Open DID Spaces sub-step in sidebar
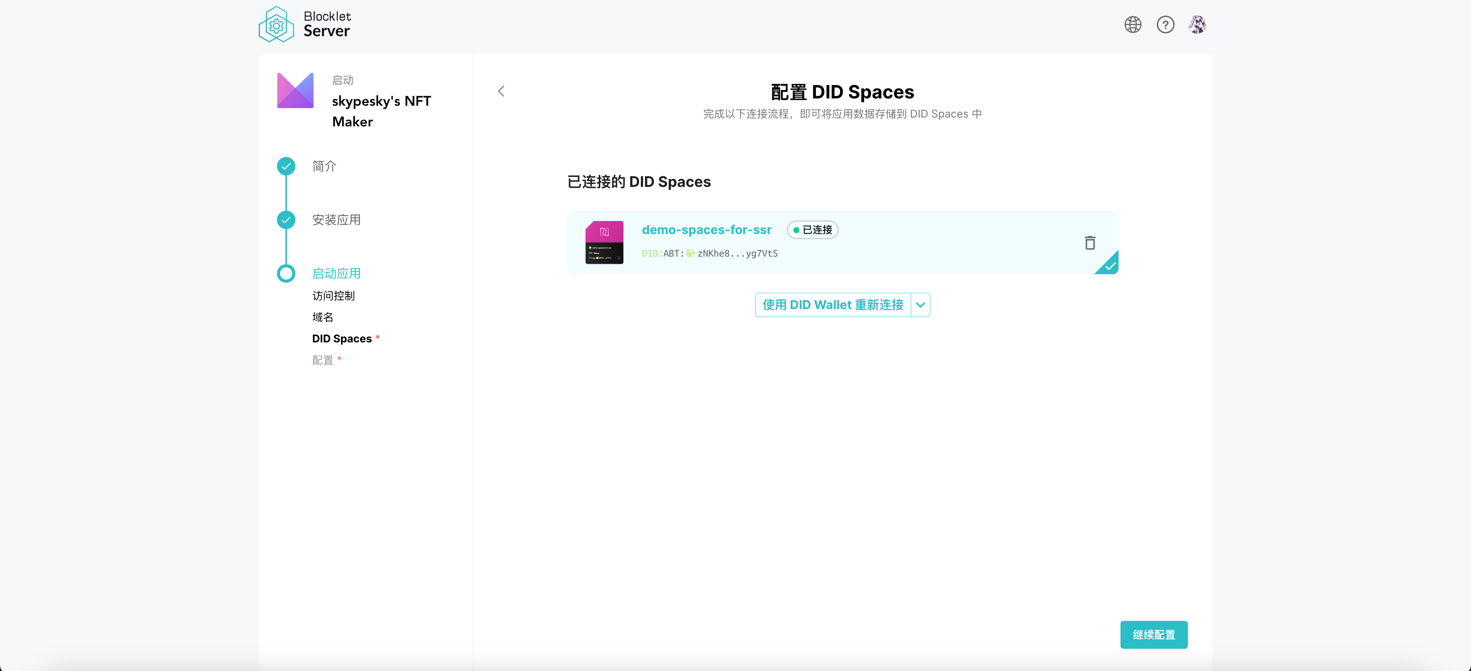1471x671 pixels. (x=341, y=339)
